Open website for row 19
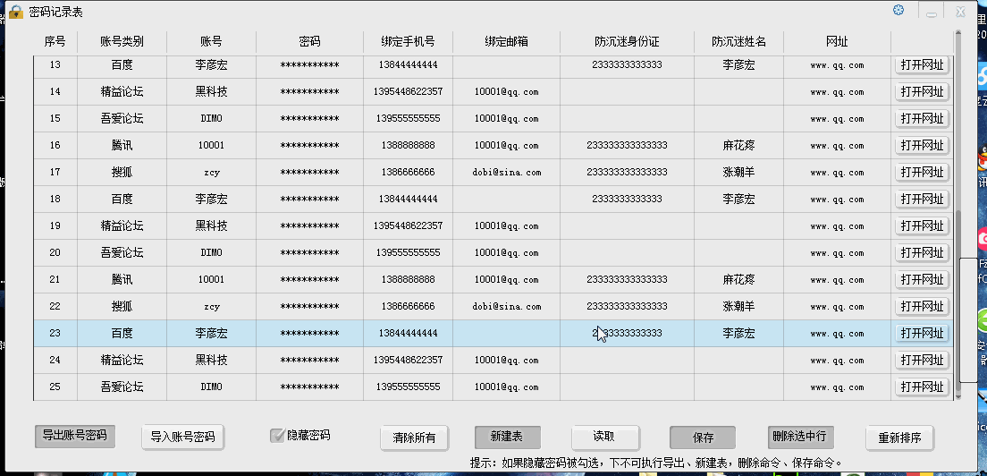The image size is (987, 476). point(922,226)
